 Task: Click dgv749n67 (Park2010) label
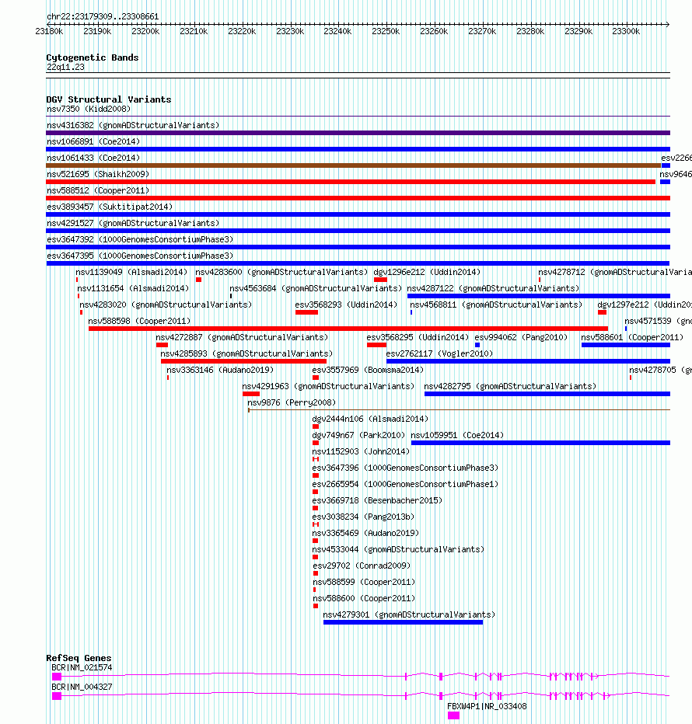point(358,435)
